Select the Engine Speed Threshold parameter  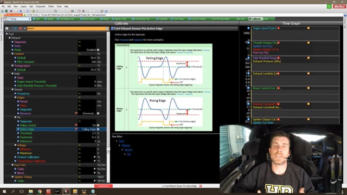[31, 82]
